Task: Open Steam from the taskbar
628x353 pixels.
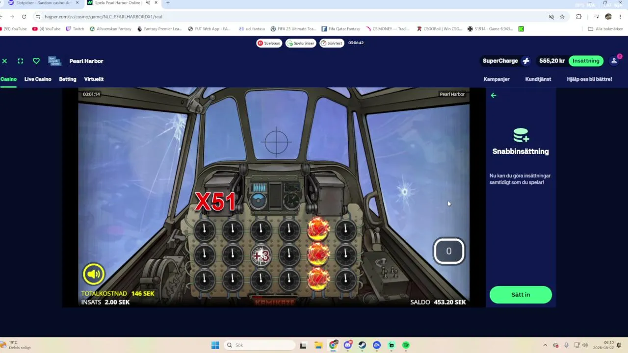Action: coord(362,345)
